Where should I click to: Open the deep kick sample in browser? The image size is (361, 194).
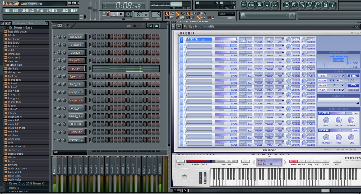[x=16, y=65]
